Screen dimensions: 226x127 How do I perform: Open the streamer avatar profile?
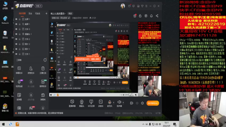(123, 6)
